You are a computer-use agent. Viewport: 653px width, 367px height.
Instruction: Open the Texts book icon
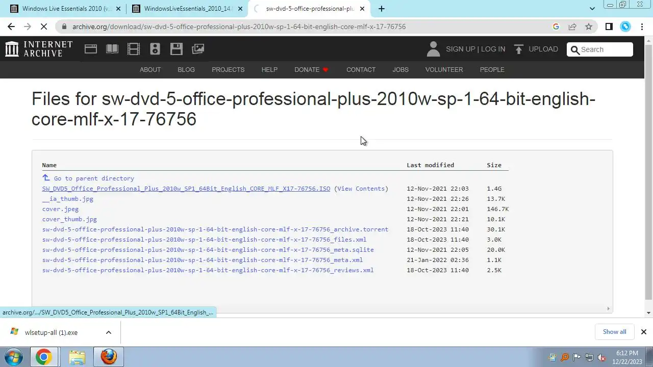click(x=112, y=49)
